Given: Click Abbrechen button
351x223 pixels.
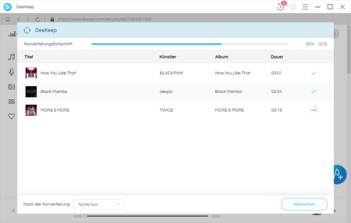Looking at the screenshot, I should coord(304,204).
